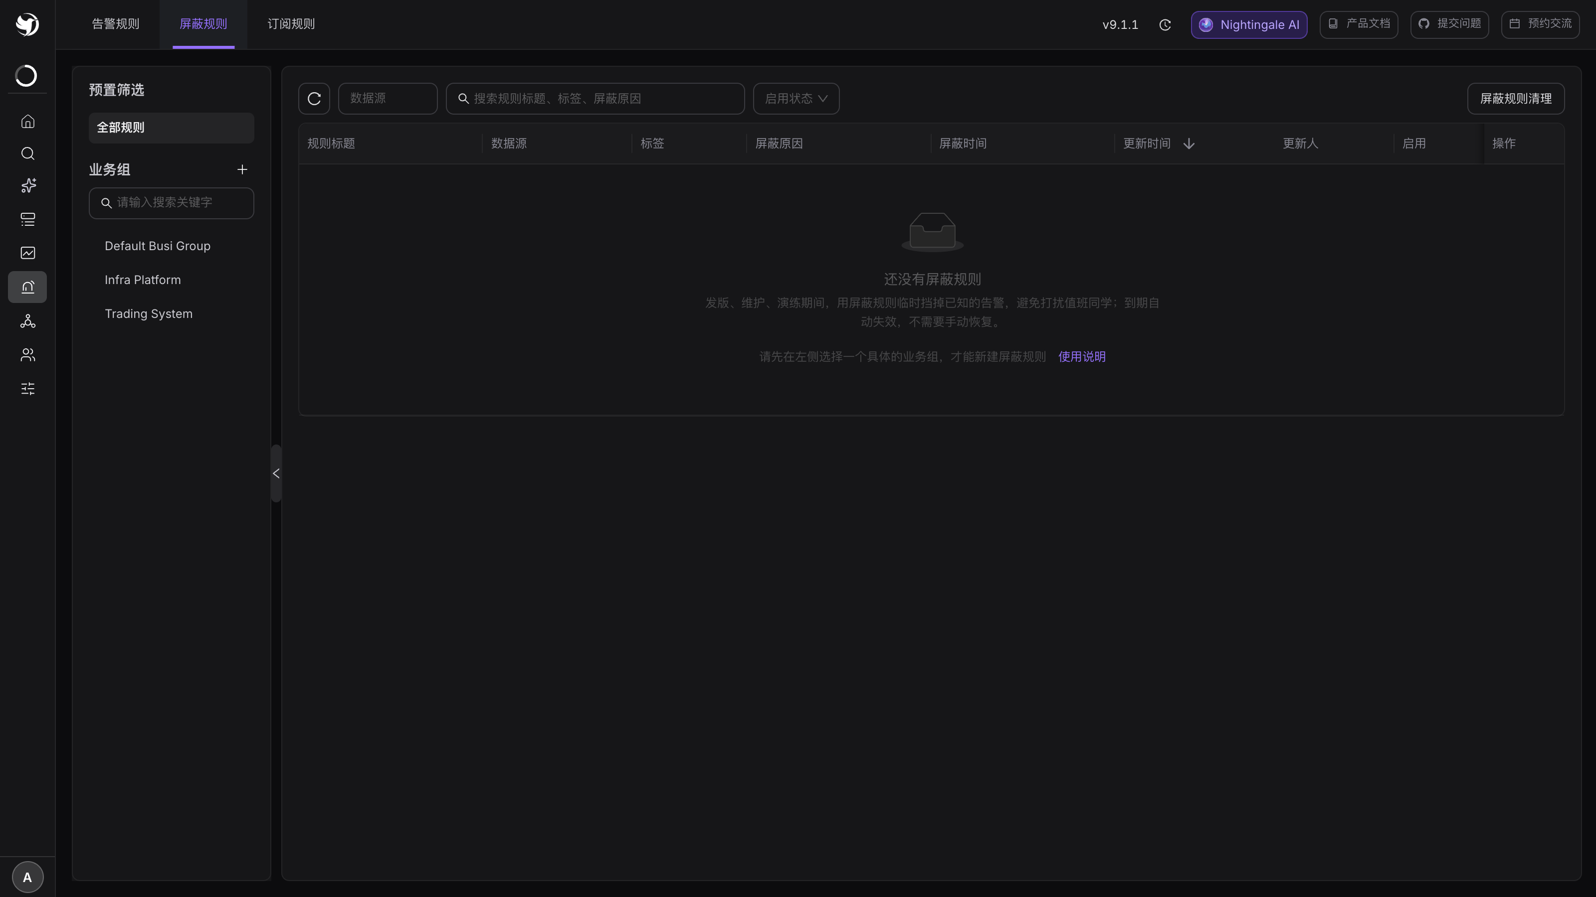This screenshot has width=1596, height=897.
Task: Open the search magnifier in sidebar
Action: 27,153
